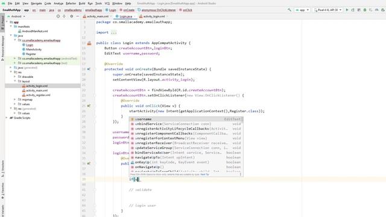Click the override gutter icon at onCreate

point(89,69)
